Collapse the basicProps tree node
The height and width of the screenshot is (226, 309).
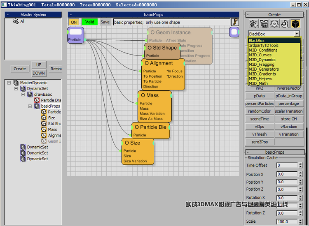tap(30, 106)
